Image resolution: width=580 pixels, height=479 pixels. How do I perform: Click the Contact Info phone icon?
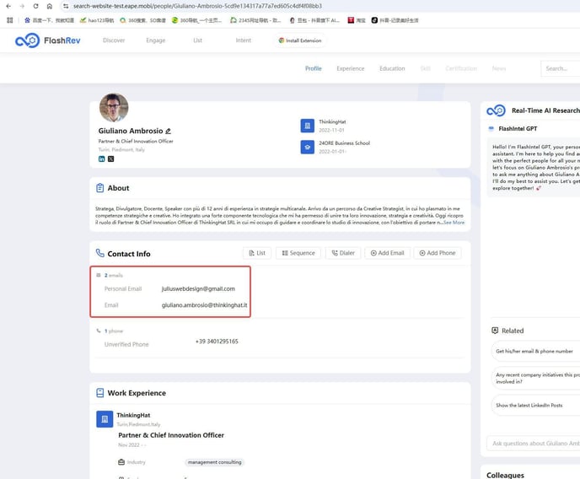[x=99, y=253]
